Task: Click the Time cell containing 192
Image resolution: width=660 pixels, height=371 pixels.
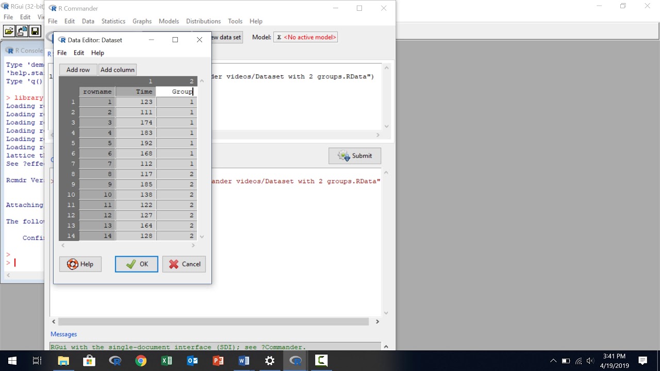Action: (x=136, y=143)
